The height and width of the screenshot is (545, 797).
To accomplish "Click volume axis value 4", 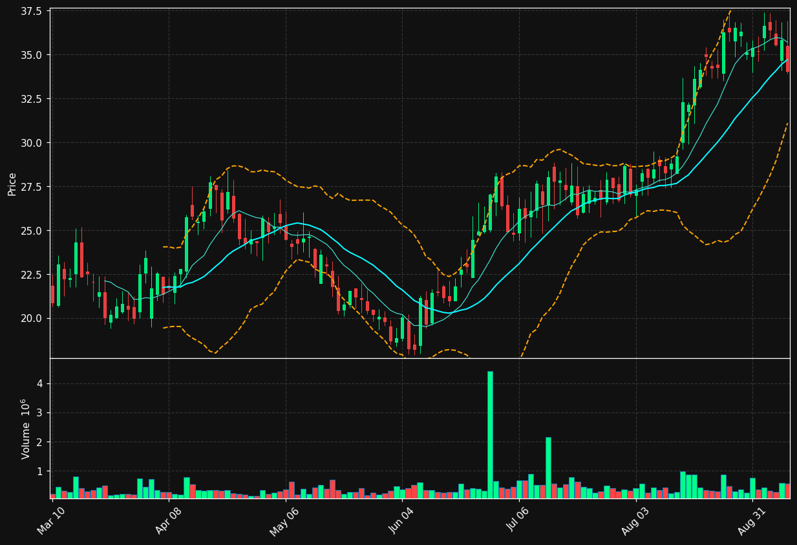I will coord(39,383).
